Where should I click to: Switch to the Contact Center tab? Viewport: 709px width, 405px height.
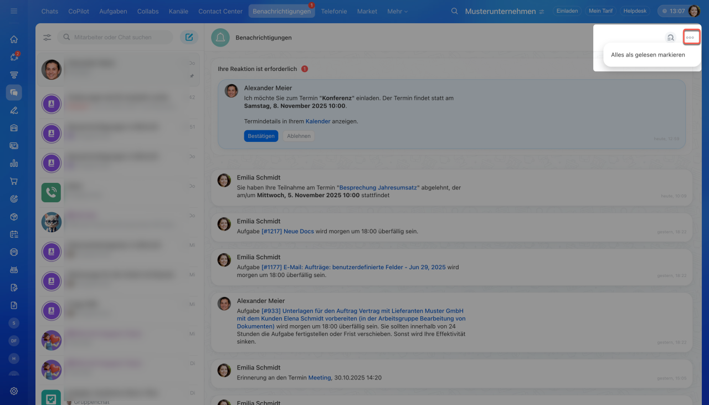220,11
